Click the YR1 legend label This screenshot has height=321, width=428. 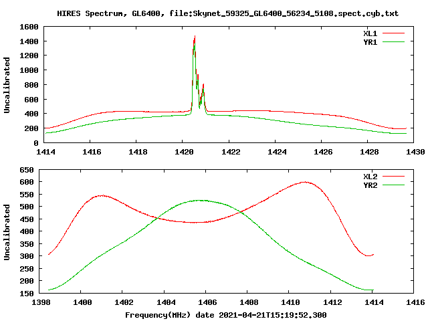(370, 42)
